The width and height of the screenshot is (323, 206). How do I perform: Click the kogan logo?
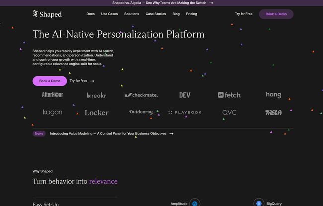[52, 112]
